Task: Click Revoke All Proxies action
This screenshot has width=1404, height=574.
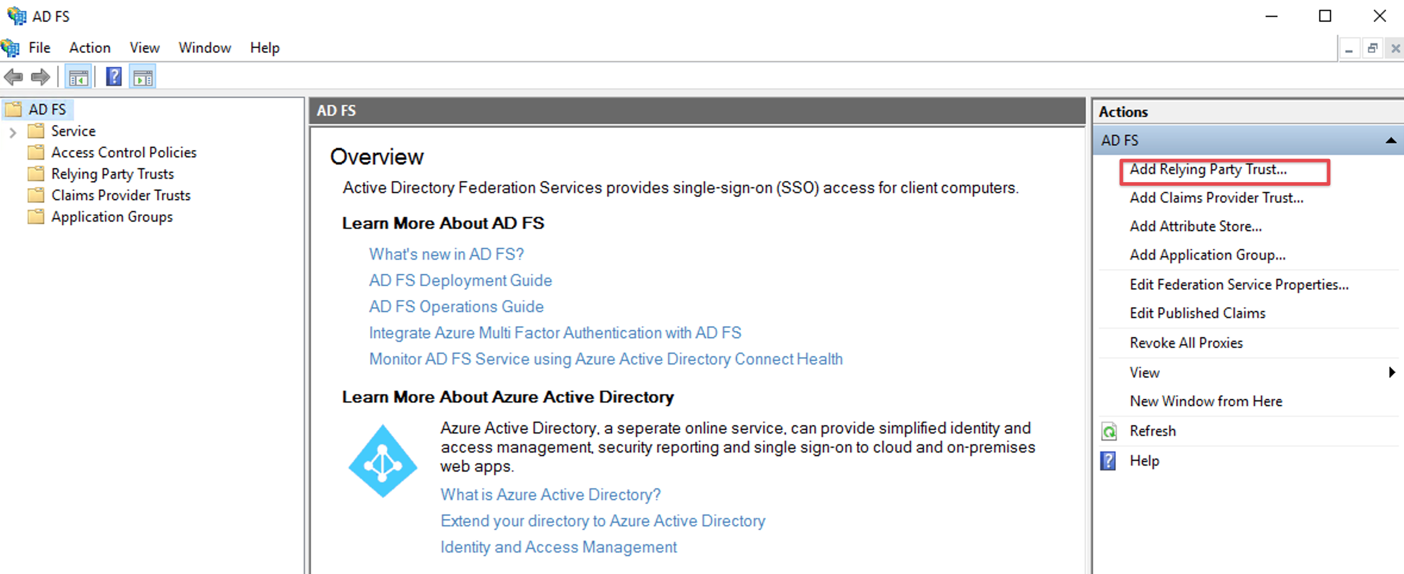Action: click(x=1186, y=343)
